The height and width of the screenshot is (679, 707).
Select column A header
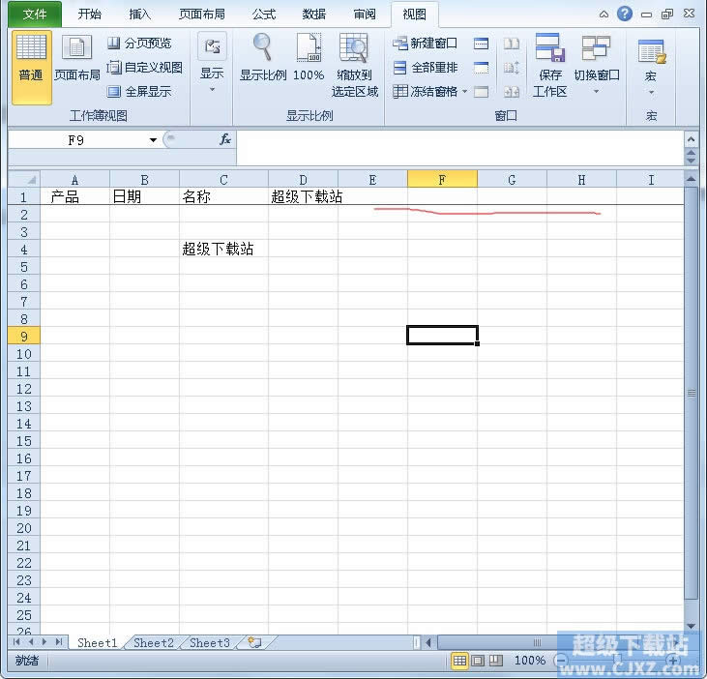point(74,180)
